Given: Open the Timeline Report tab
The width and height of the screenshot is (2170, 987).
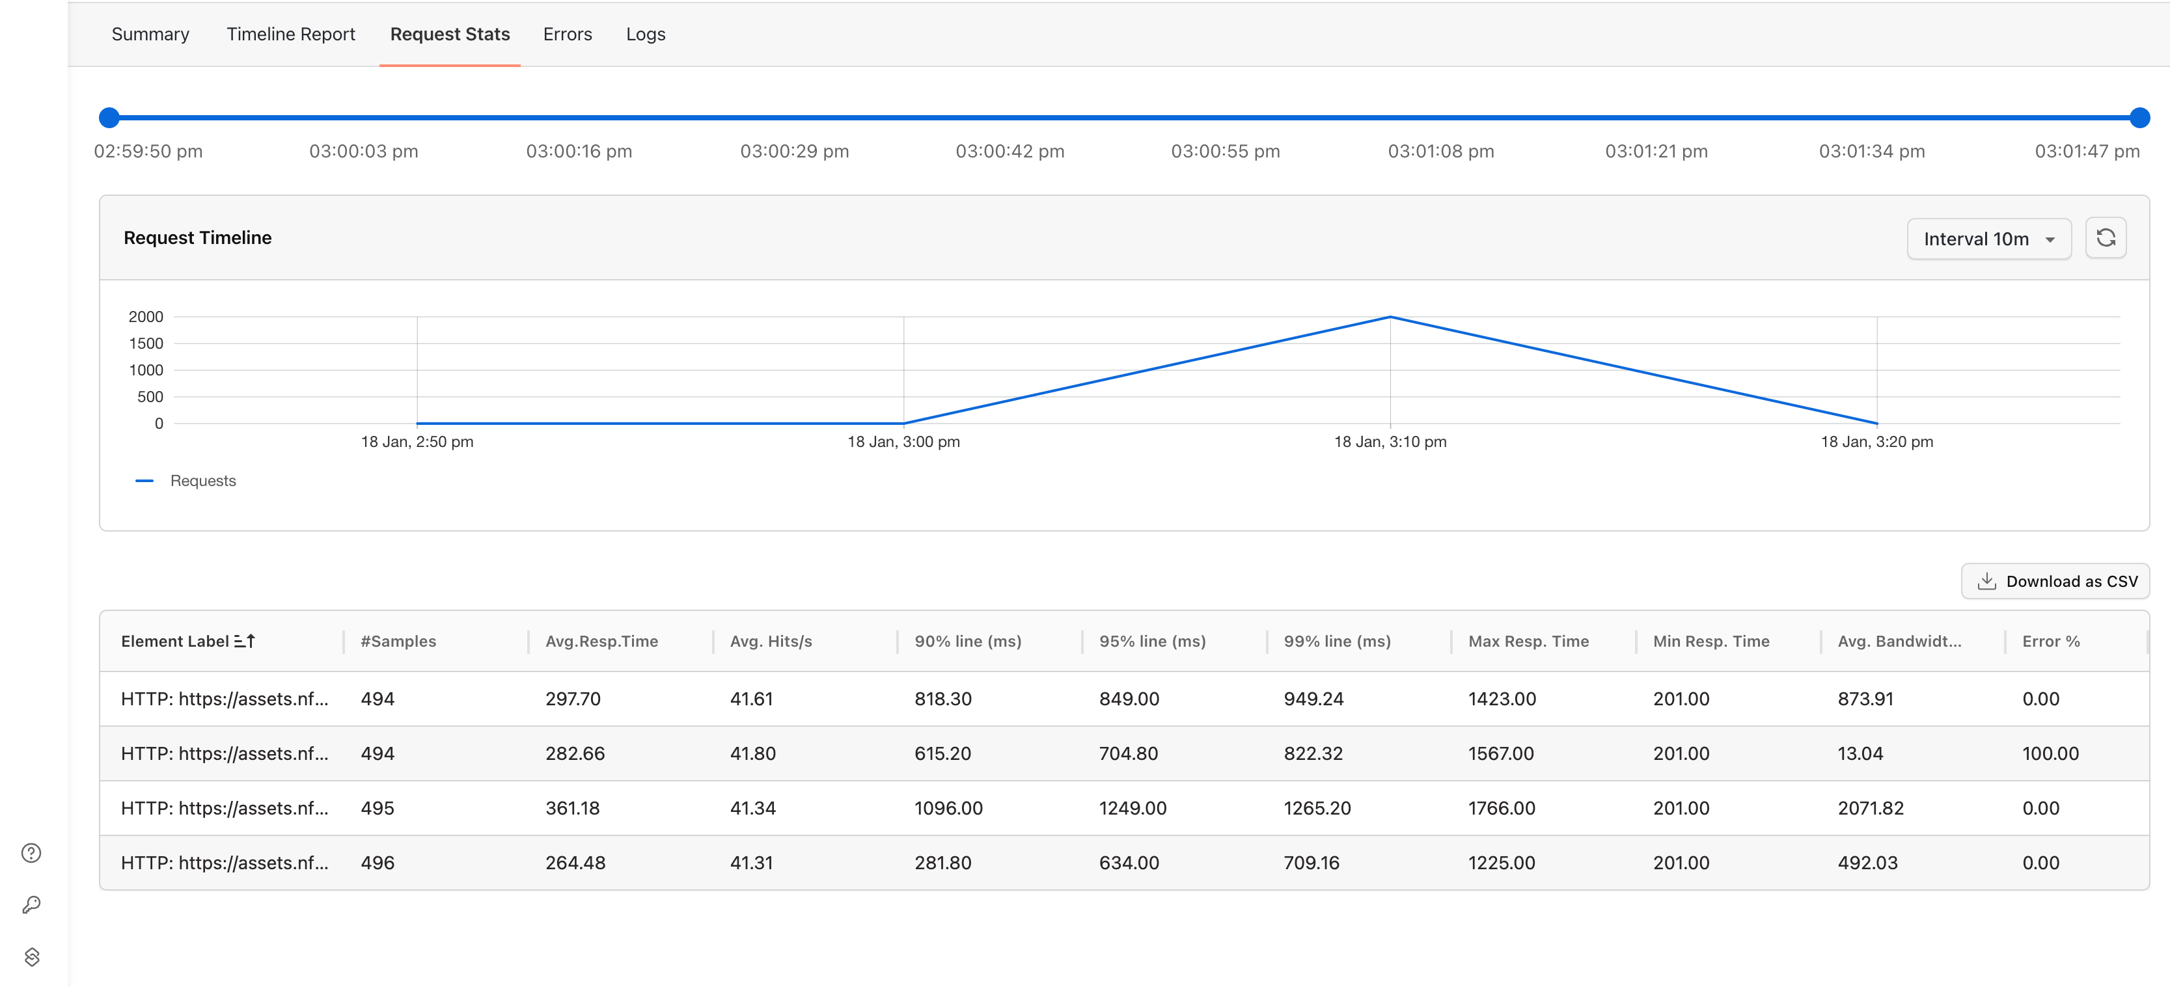Looking at the screenshot, I should click(291, 34).
